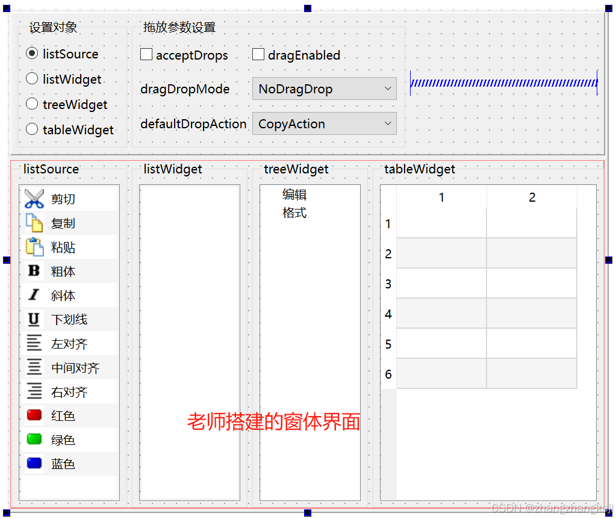The image size is (616, 519).
Task: Click the italic I icon
Action: pos(34,294)
